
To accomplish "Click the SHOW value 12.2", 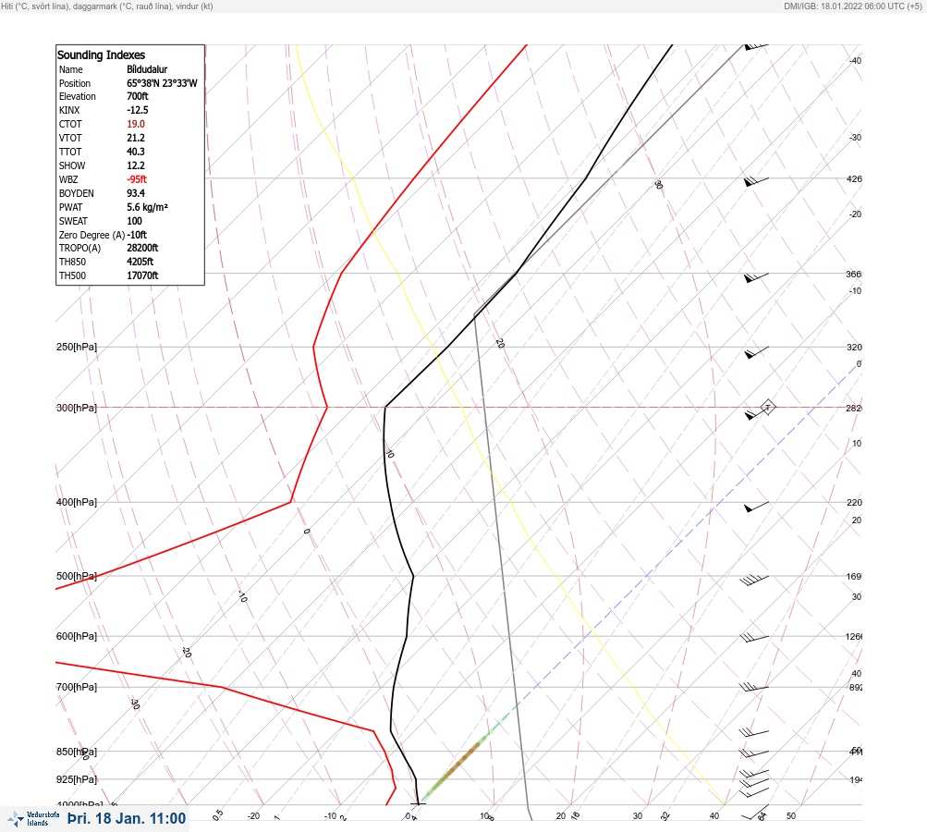I will [135, 165].
